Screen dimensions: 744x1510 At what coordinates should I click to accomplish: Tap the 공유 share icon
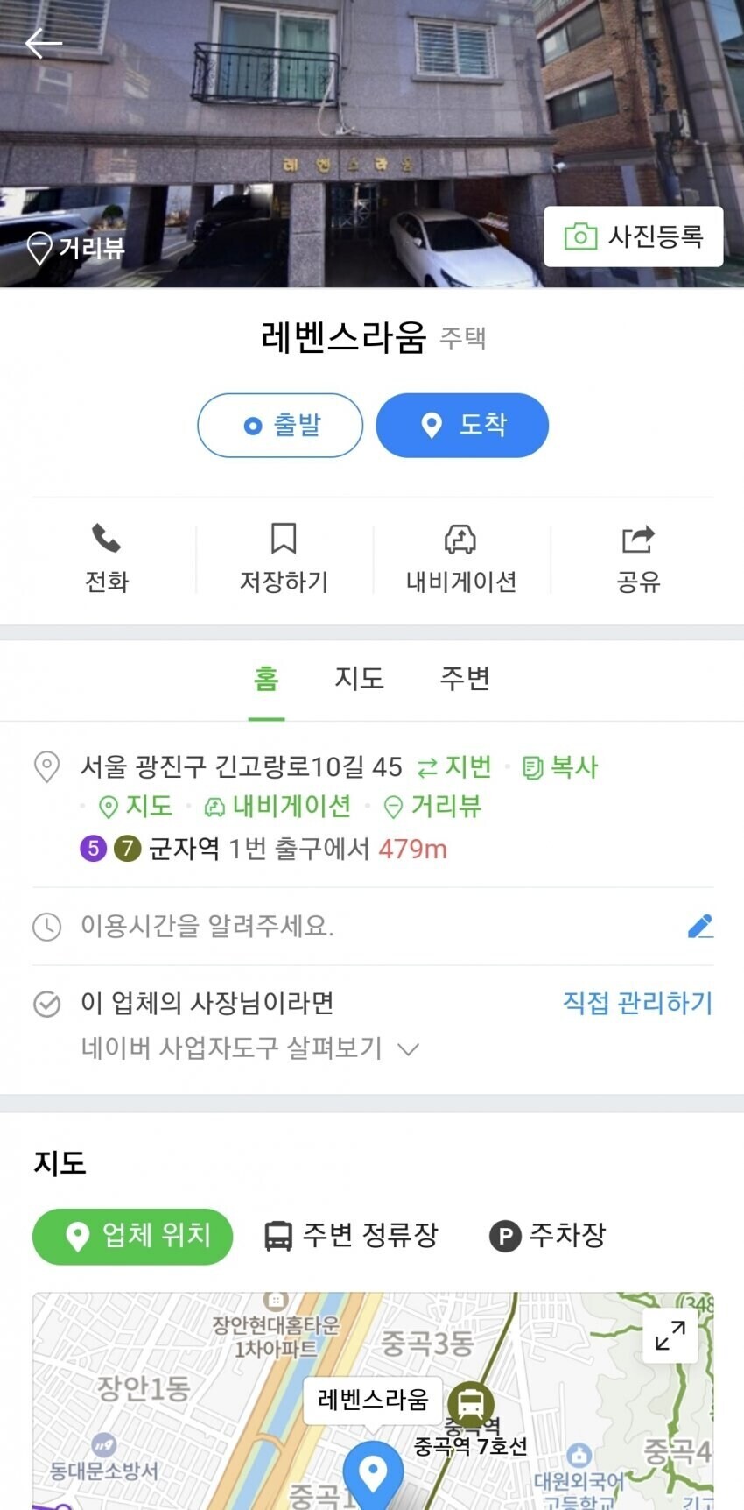point(638,539)
